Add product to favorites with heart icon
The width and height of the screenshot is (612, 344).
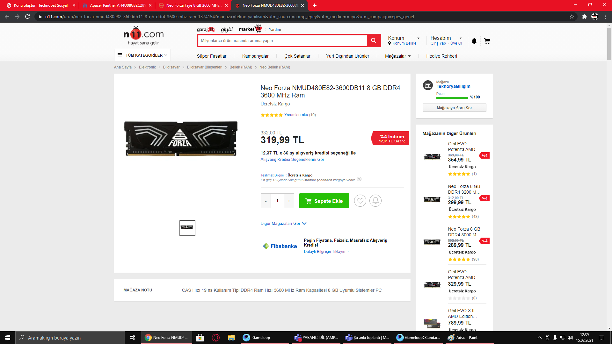(x=360, y=201)
